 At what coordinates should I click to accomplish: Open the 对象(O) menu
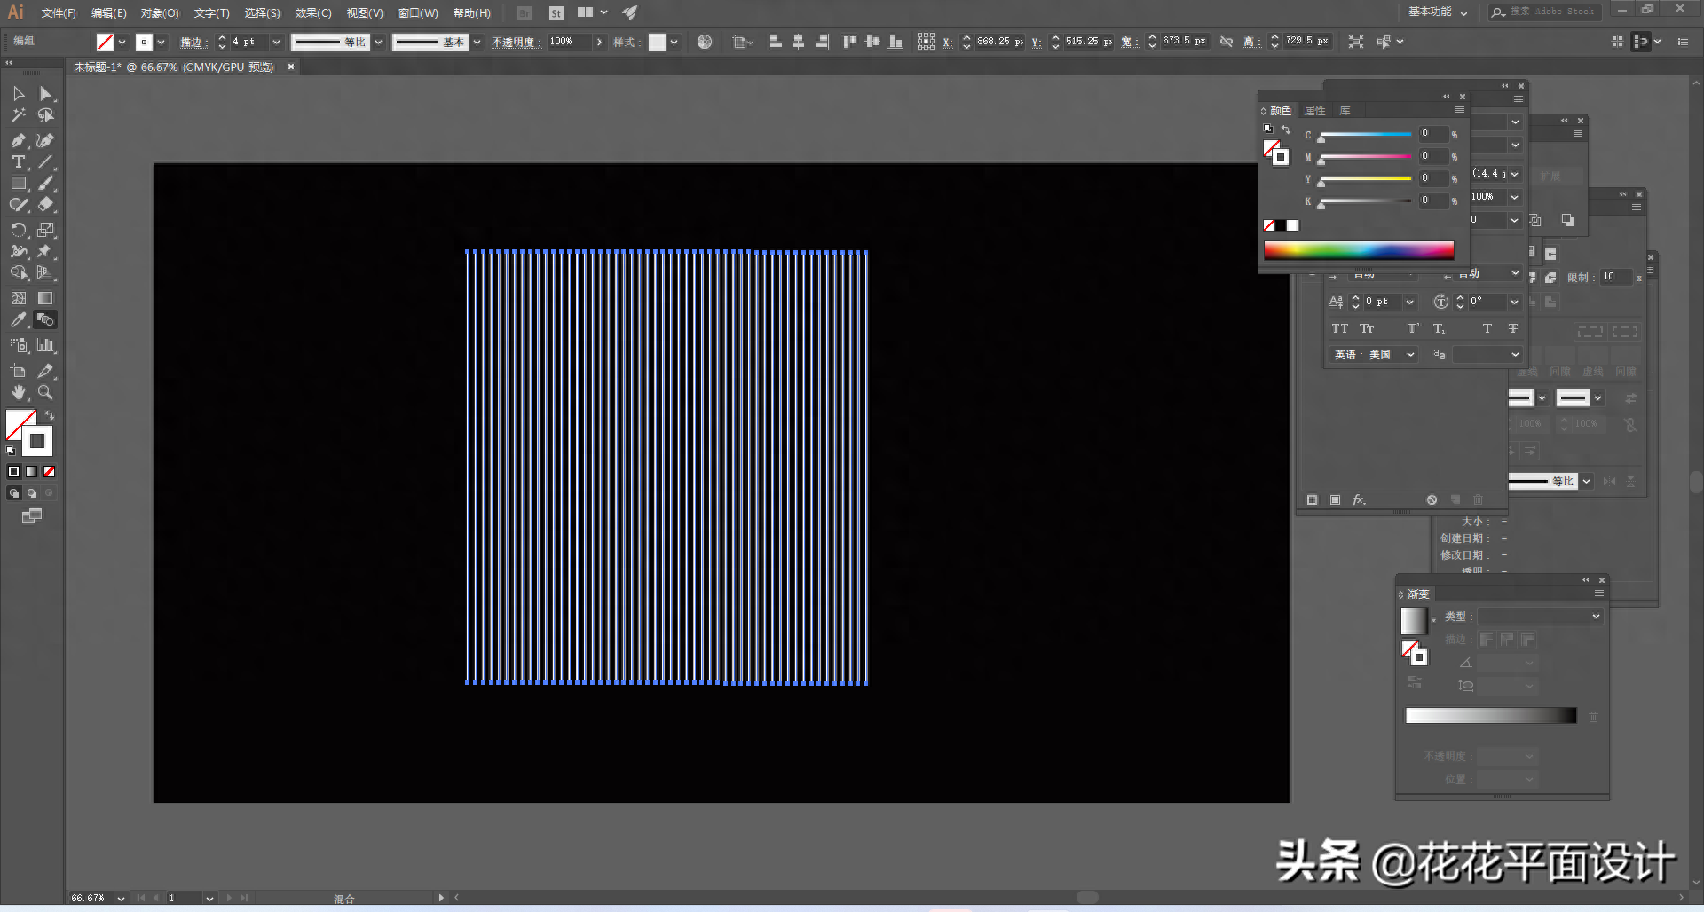(160, 13)
